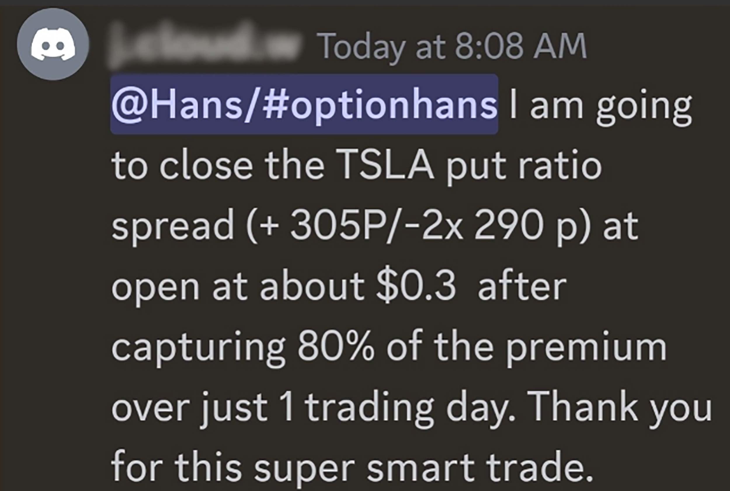Click the $0.3 price in message

[x=416, y=285]
